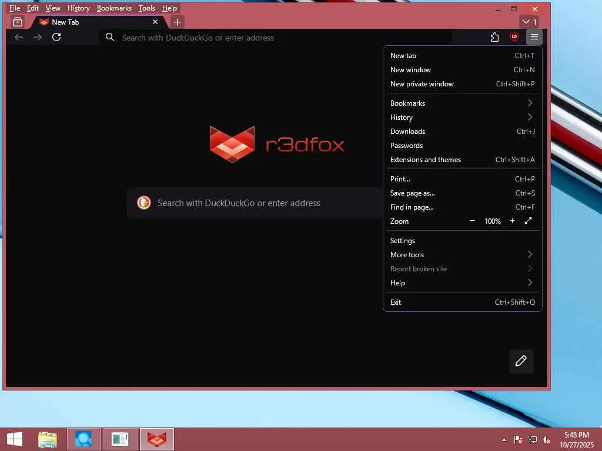Click the network tray icon
This screenshot has width=602, height=451.
pos(533,440)
